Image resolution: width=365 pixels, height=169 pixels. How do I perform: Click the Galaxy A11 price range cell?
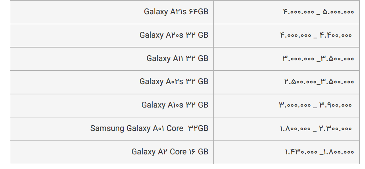(286, 59)
